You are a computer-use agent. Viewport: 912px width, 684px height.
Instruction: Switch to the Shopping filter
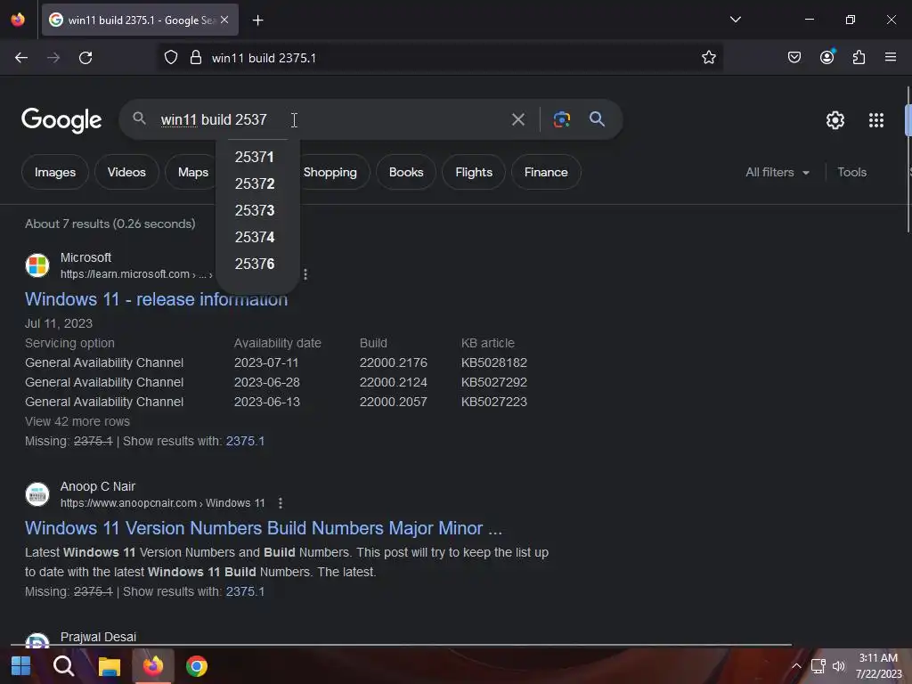point(330,172)
